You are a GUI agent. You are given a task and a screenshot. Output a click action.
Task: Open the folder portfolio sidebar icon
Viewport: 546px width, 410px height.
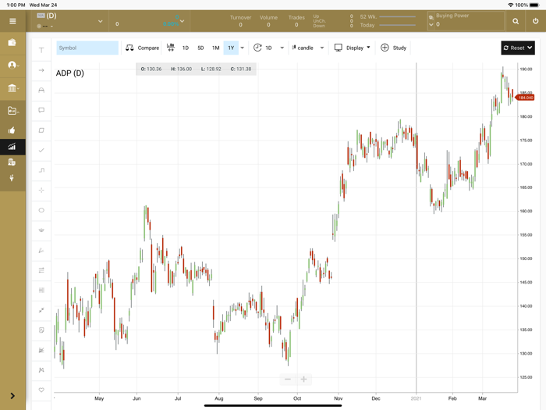[x=12, y=111]
